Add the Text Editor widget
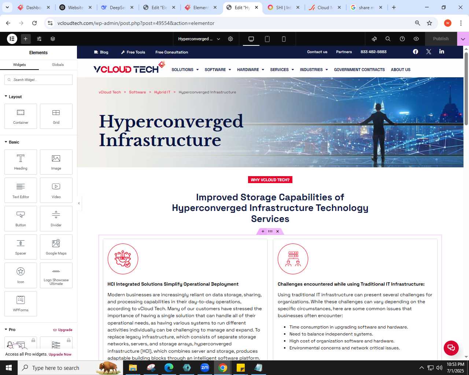469x375 pixels. [x=21, y=190]
